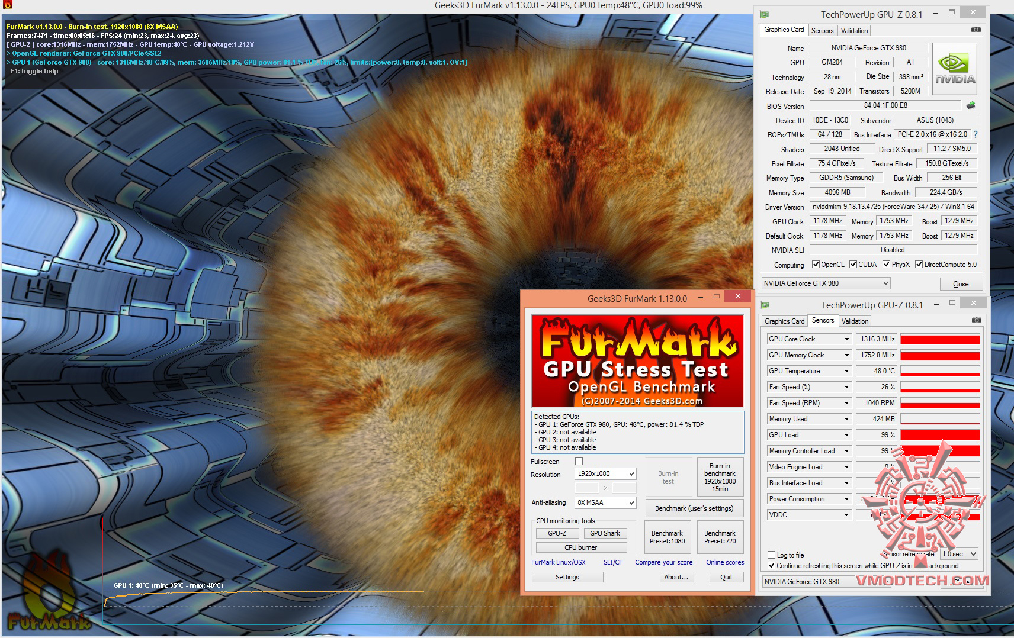Run Benchmark Preset:720
Image resolution: width=1014 pixels, height=638 pixels.
(720, 537)
